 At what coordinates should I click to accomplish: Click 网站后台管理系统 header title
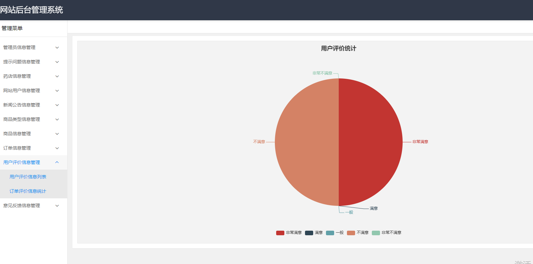point(31,10)
